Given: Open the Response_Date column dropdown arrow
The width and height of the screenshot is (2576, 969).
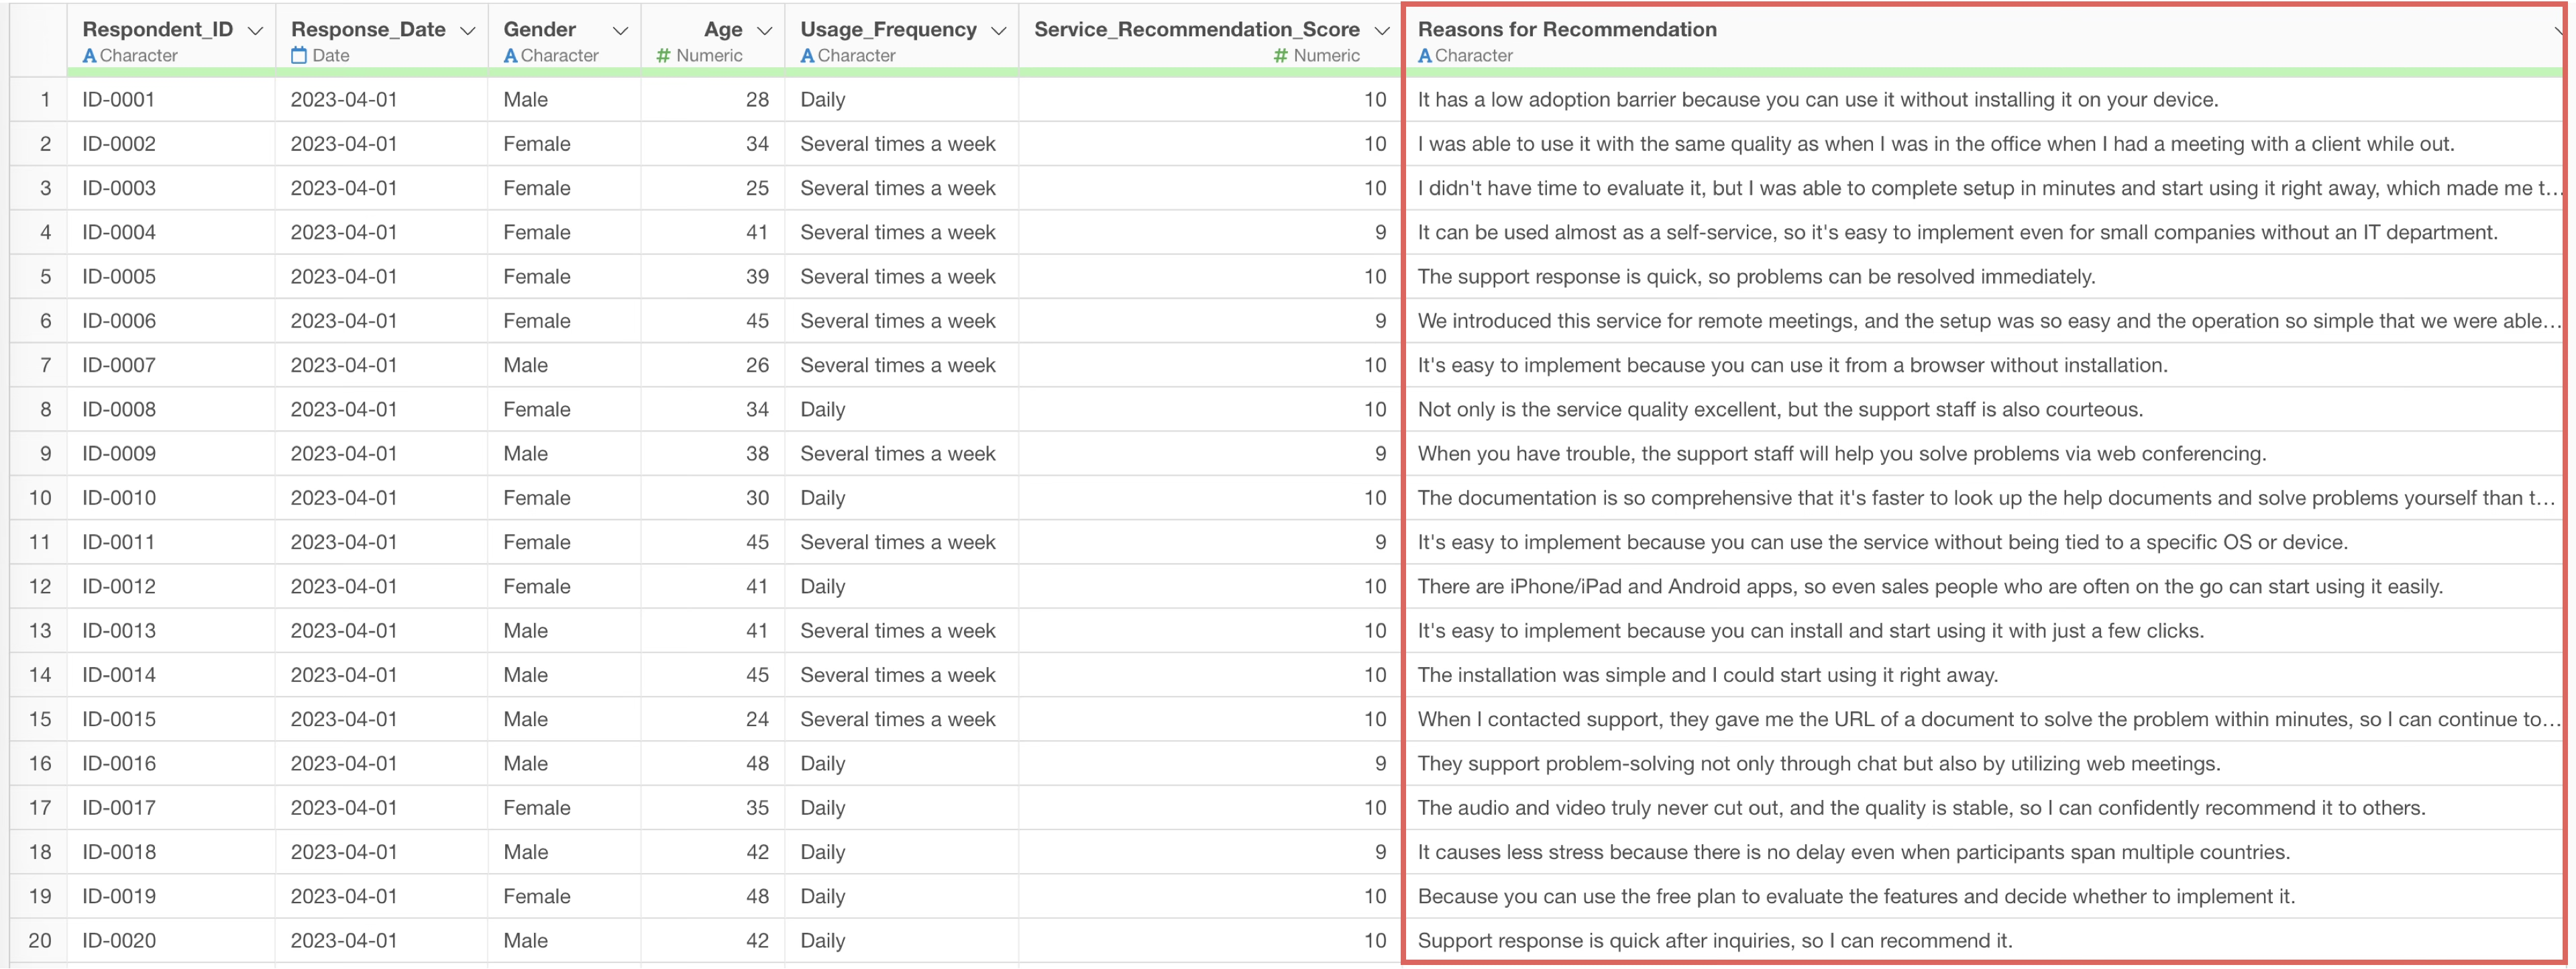Looking at the screenshot, I should (x=467, y=31).
